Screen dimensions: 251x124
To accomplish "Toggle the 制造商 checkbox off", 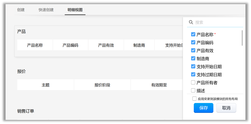I will pyautogui.click(x=193, y=58).
